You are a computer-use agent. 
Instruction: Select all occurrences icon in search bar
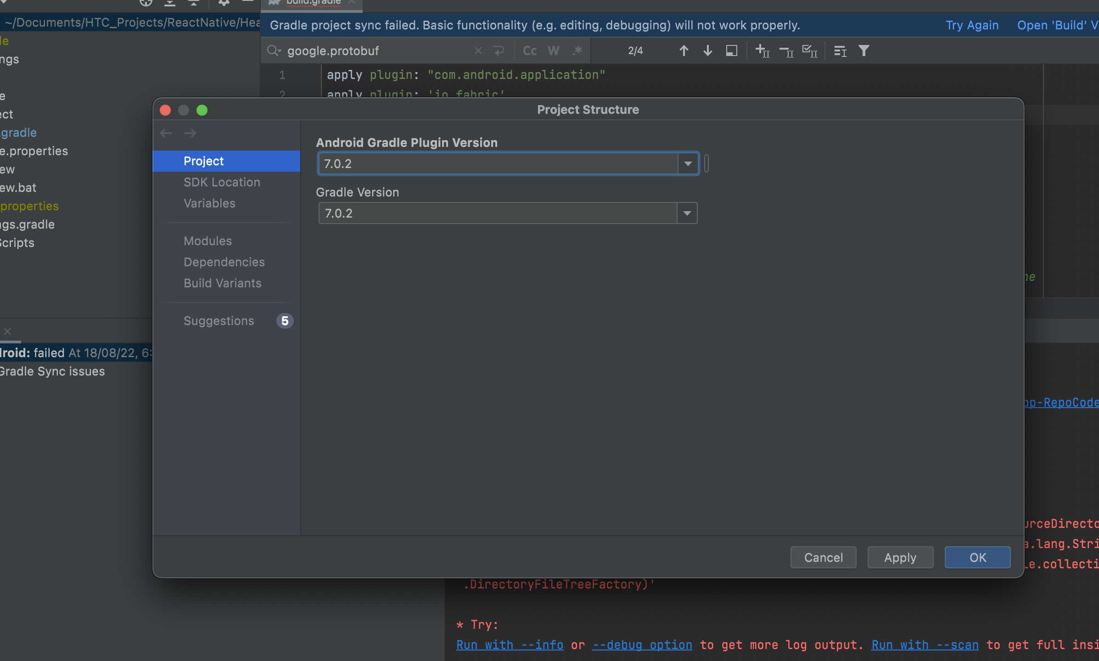(809, 50)
